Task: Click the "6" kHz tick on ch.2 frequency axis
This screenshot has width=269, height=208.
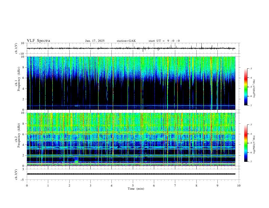Action: [23, 134]
